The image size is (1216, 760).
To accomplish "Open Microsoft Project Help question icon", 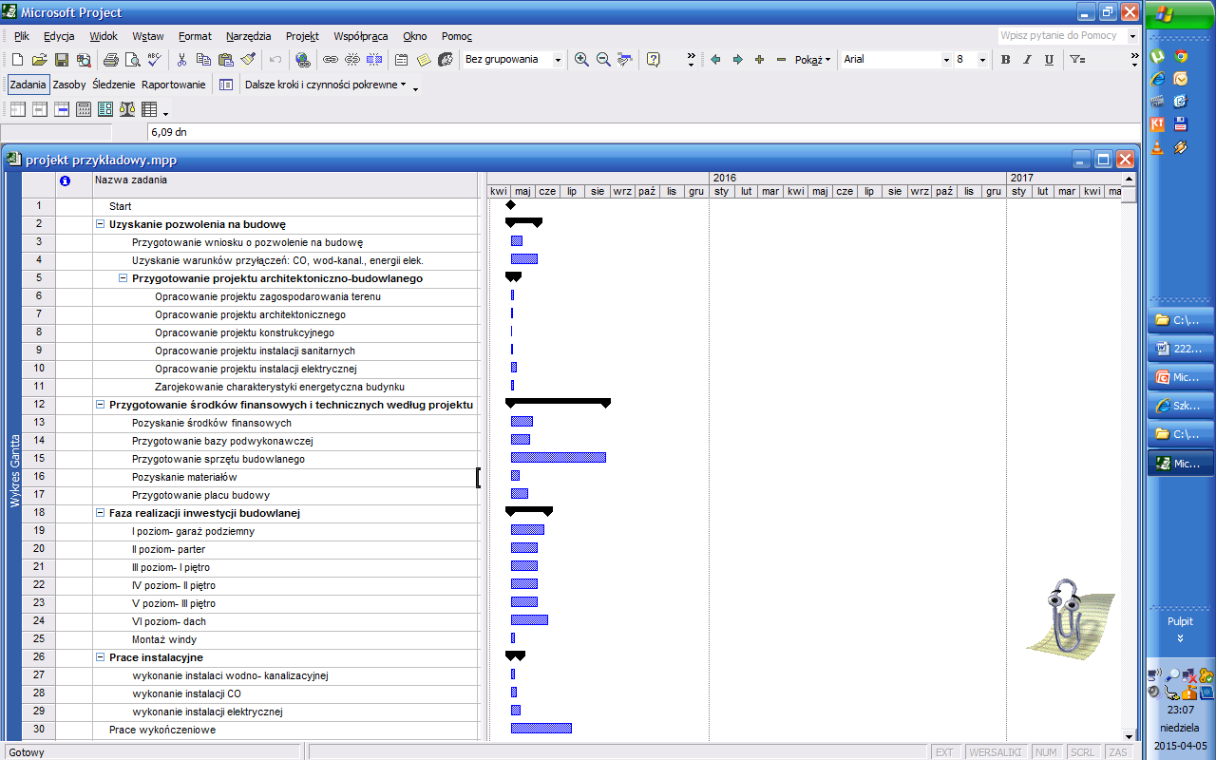I will point(654,60).
